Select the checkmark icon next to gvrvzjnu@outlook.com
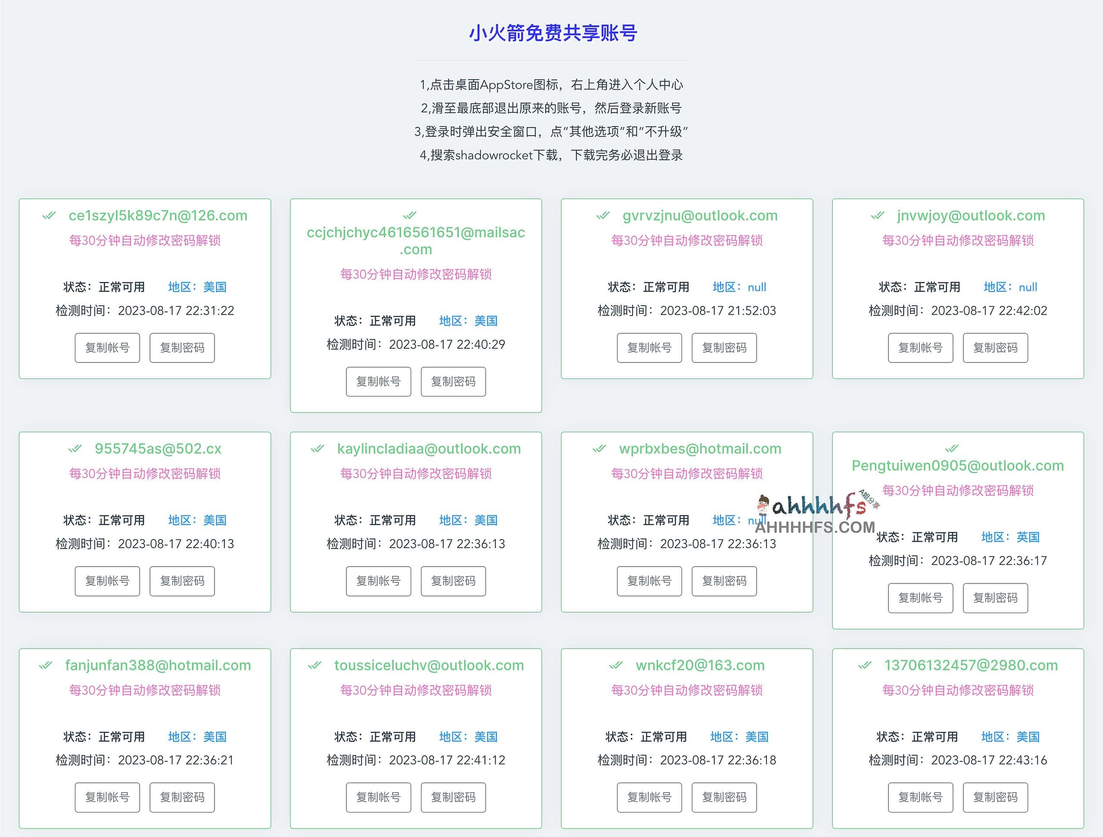Screen dimensions: 1103x837 click(x=602, y=216)
